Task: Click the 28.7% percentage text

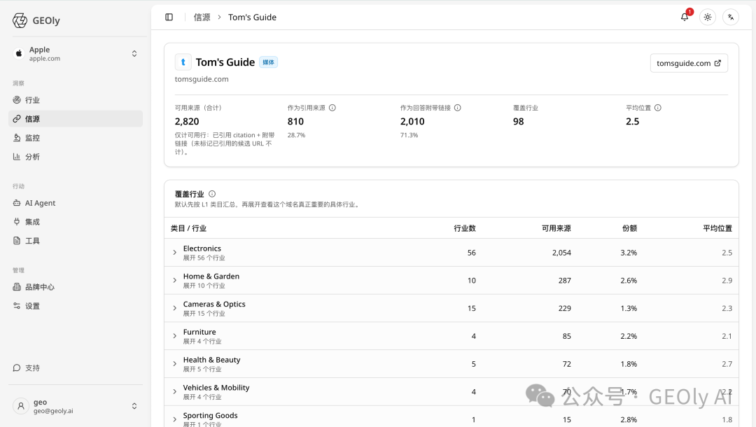Action: click(x=297, y=135)
